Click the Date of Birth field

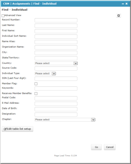[x=56, y=109]
